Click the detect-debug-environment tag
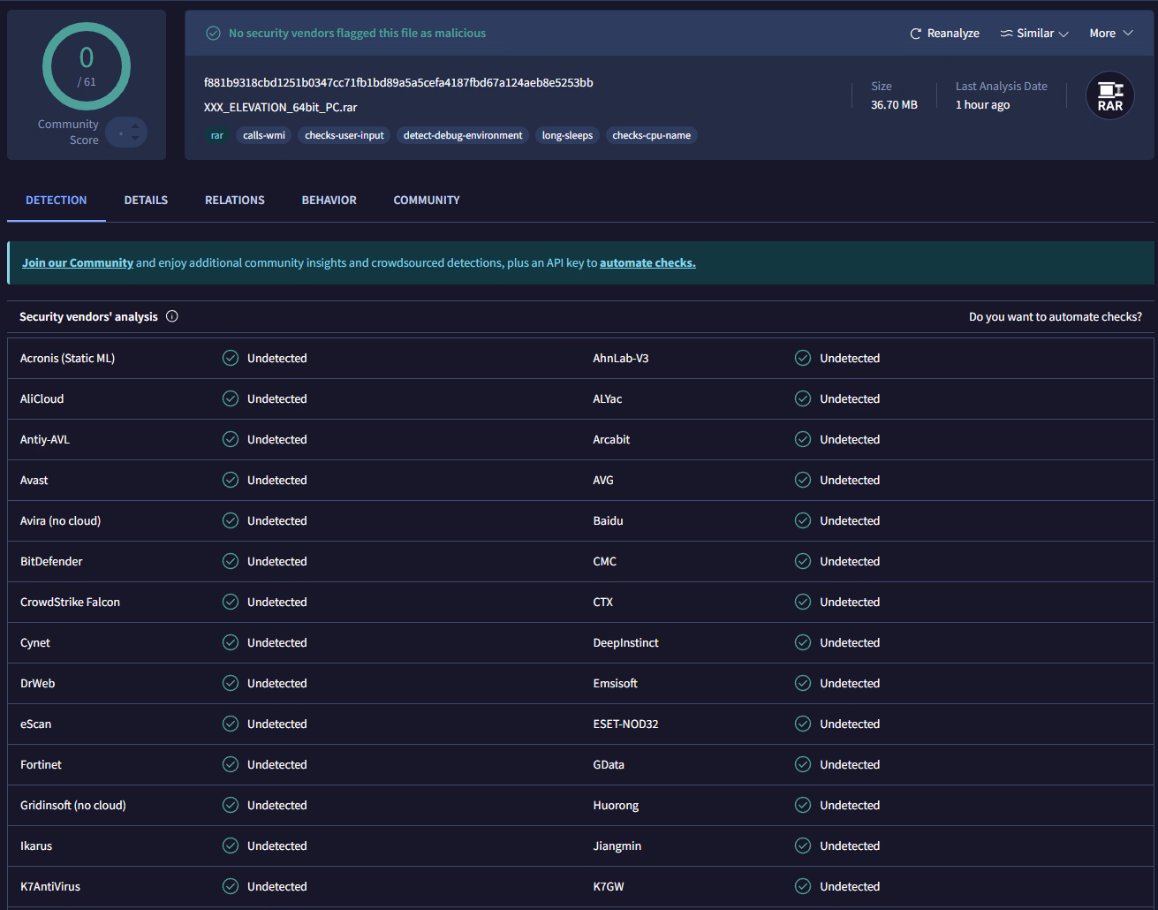This screenshot has height=910, width=1158. click(x=463, y=135)
